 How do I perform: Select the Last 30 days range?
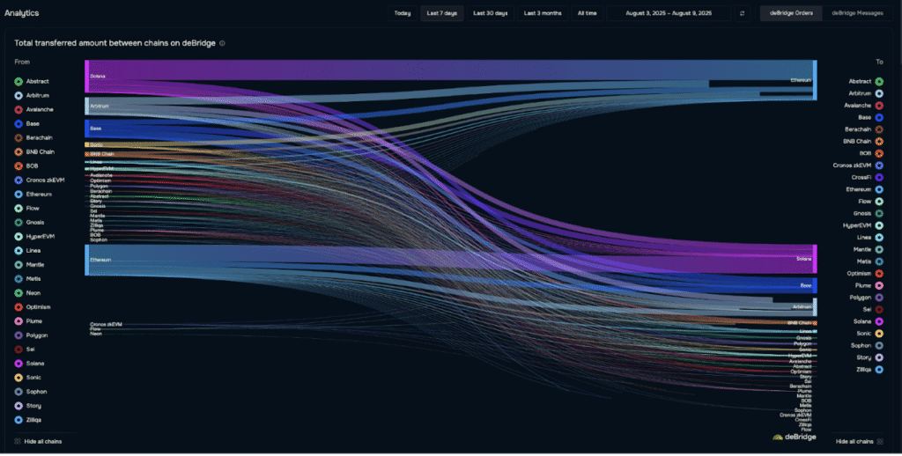coord(490,13)
